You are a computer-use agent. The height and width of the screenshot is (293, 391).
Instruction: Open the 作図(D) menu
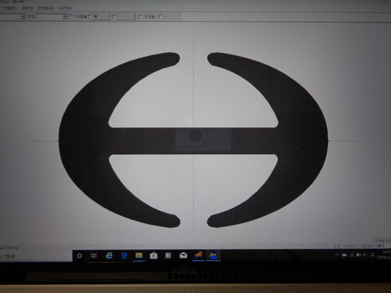pos(10,8)
